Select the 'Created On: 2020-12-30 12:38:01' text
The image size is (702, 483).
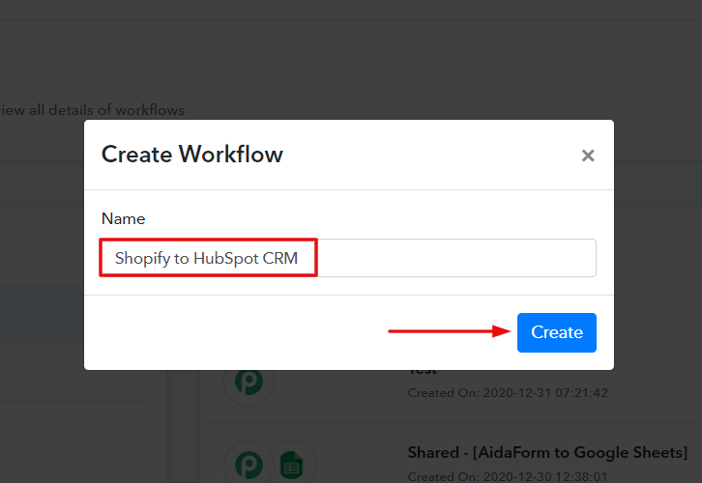tap(508, 477)
